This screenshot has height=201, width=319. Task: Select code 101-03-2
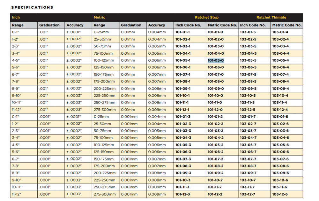(x=216, y=131)
